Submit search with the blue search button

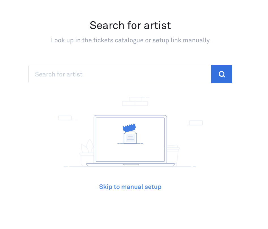(x=222, y=74)
